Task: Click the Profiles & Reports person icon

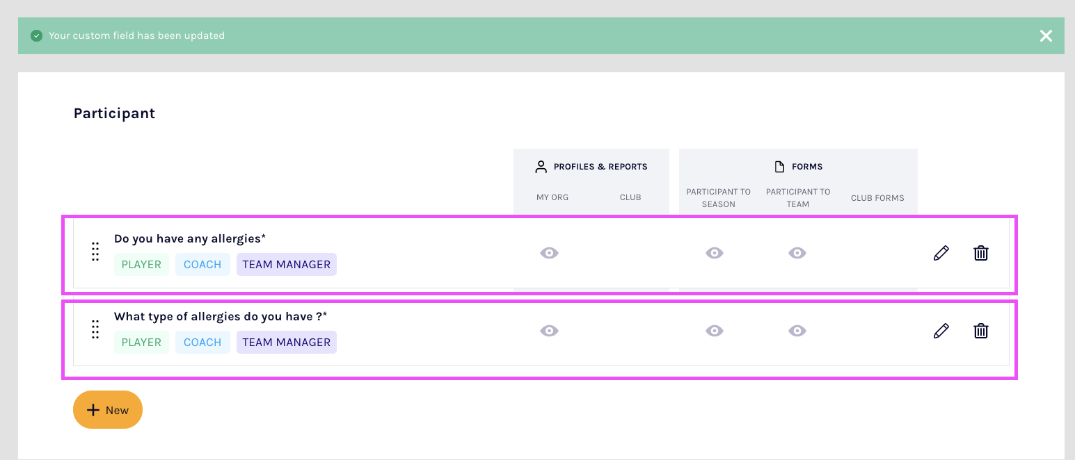Action: click(x=541, y=167)
